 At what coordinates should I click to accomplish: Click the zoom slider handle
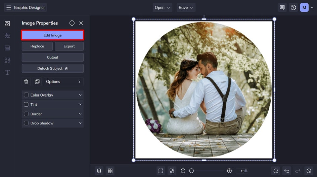tap(191, 171)
